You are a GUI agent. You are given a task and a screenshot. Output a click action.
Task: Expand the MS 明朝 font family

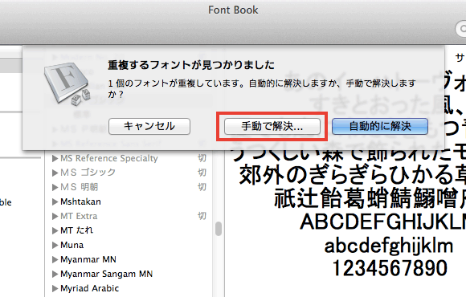(x=55, y=187)
